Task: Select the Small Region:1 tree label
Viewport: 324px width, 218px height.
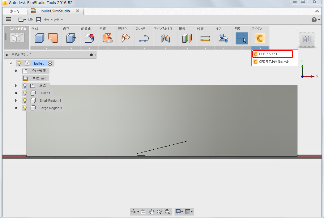Action: coord(50,100)
